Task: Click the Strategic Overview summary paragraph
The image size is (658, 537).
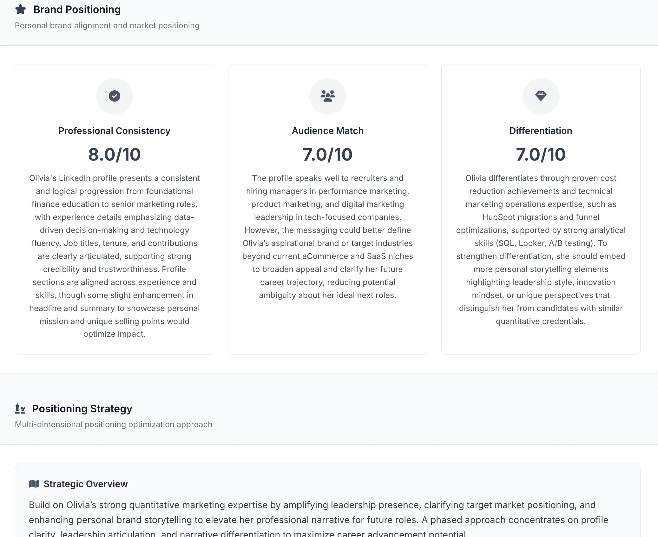Action: (319, 519)
